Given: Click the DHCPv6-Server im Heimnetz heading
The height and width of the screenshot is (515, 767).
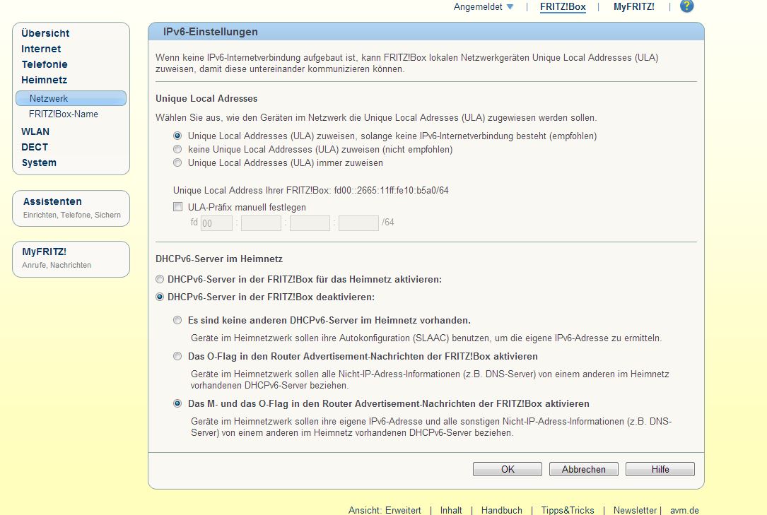Looking at the screenshot, I should tap(219, 259).
